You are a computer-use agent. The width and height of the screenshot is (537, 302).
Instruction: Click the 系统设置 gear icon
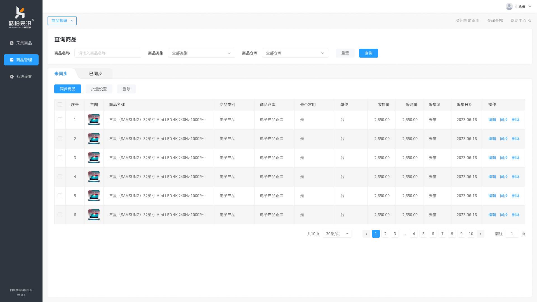pyautogui.click(x=12, y=77)
